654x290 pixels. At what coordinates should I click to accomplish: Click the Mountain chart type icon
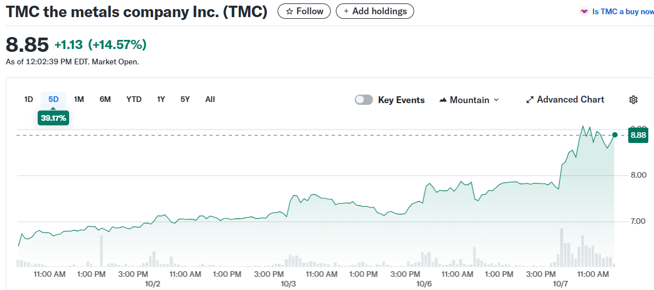coord(443,100)
